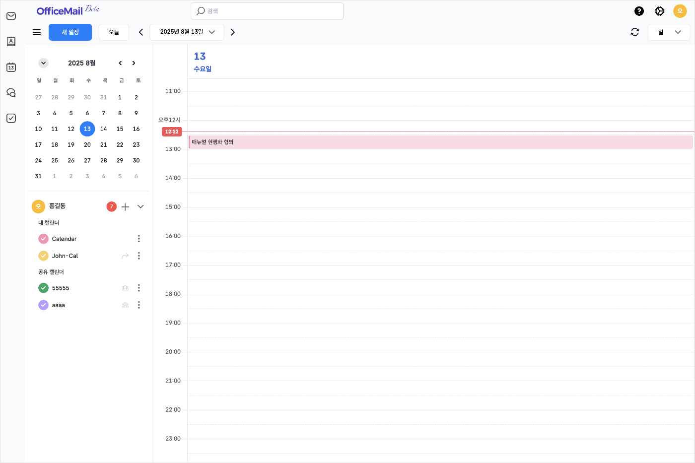Collapse the mini calendar chevron
This screenshot has height=463, width=695.
pos(44,63)
